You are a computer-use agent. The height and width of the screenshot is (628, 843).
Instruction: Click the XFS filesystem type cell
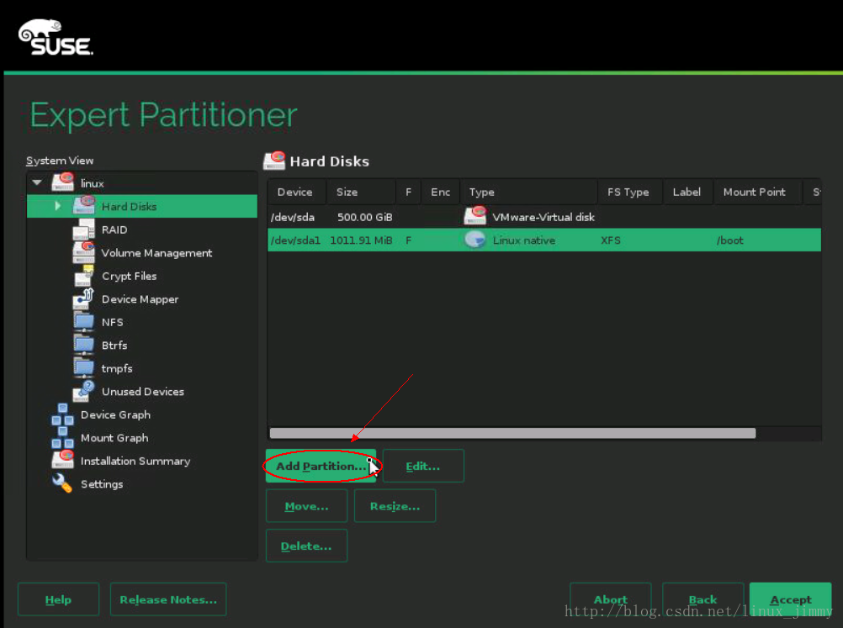(x=610, y=240)
